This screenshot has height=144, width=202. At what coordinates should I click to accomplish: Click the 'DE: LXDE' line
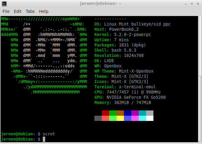pos(104,61)
